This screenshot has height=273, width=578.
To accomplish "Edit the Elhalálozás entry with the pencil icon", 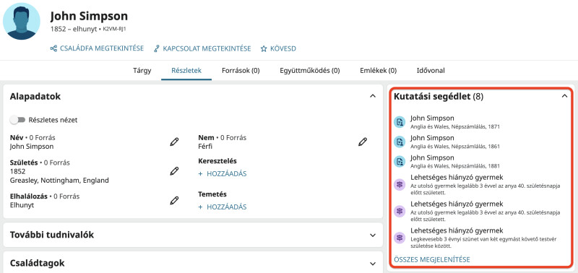I will coord(174,201).
